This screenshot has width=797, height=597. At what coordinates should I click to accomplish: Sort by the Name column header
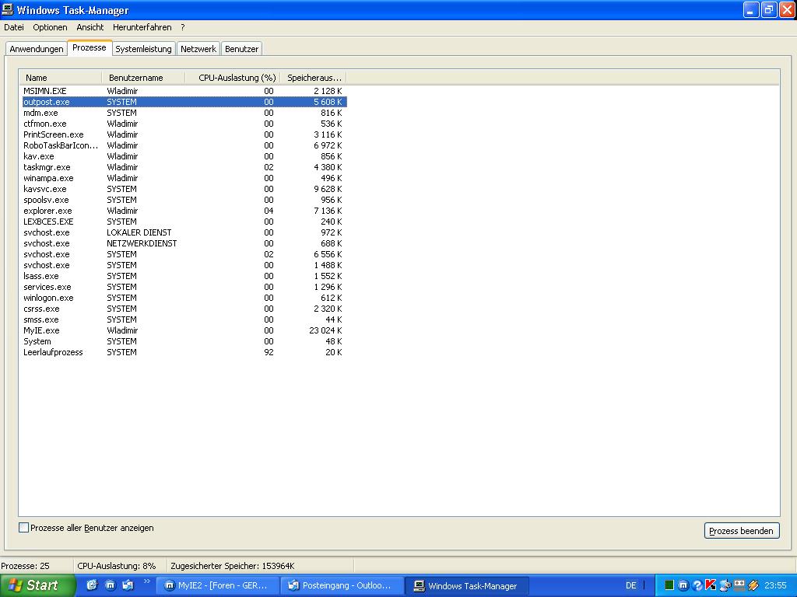61,78
